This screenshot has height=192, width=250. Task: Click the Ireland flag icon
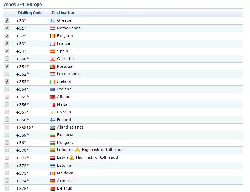[53, 82]
